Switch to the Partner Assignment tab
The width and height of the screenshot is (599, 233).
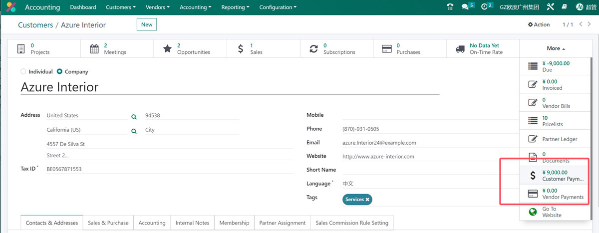(282, 223)
